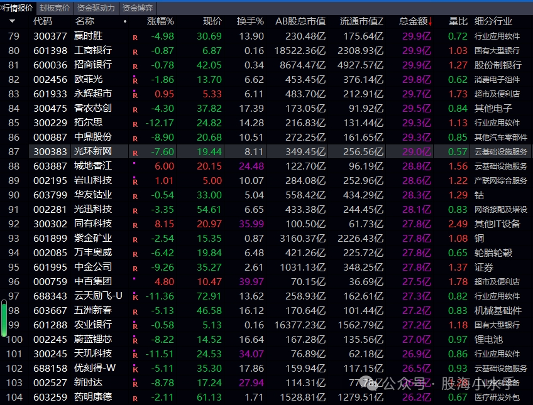This screenshot has width=533, height=405.
Task: Click the R marker beside 农业银行
Action: [x=135, y=325]
